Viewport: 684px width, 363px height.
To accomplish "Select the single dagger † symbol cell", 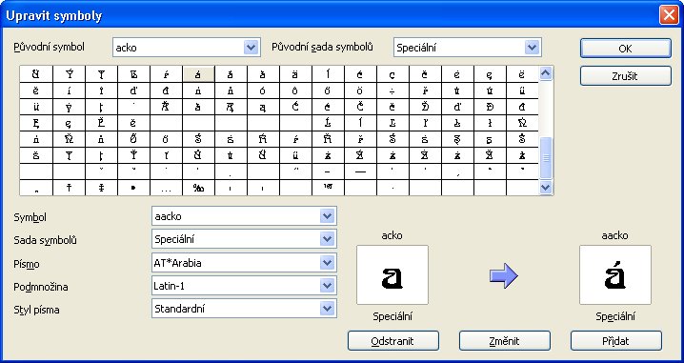I will 69,188.
